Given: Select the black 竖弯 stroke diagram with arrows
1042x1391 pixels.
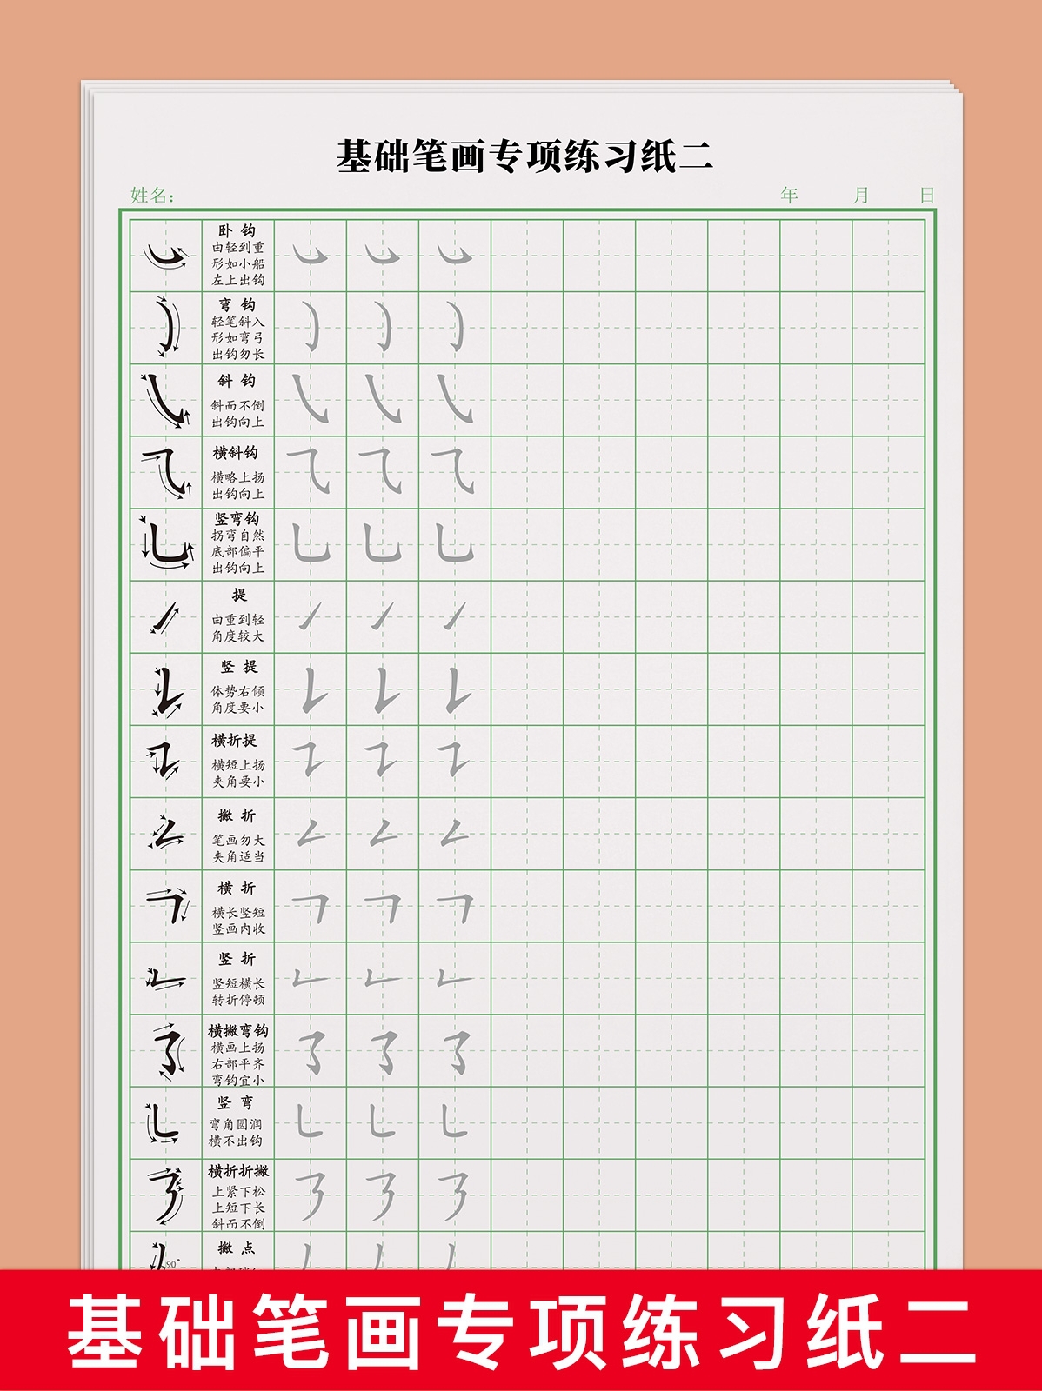Looking at the screenshot, I should tap(163, 1123).
